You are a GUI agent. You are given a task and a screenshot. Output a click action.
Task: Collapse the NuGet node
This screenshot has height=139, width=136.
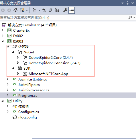13,52
